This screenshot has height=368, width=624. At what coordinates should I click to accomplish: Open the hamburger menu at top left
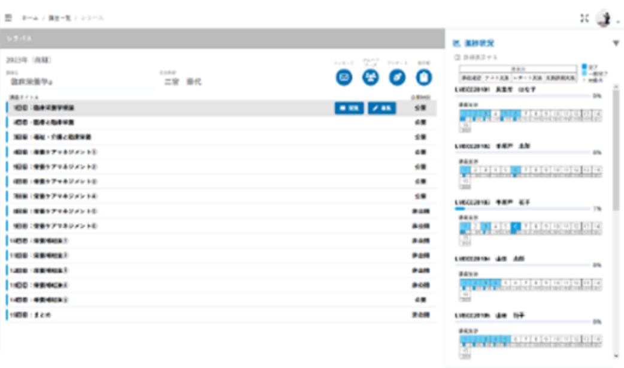click(x=8, y=18)
